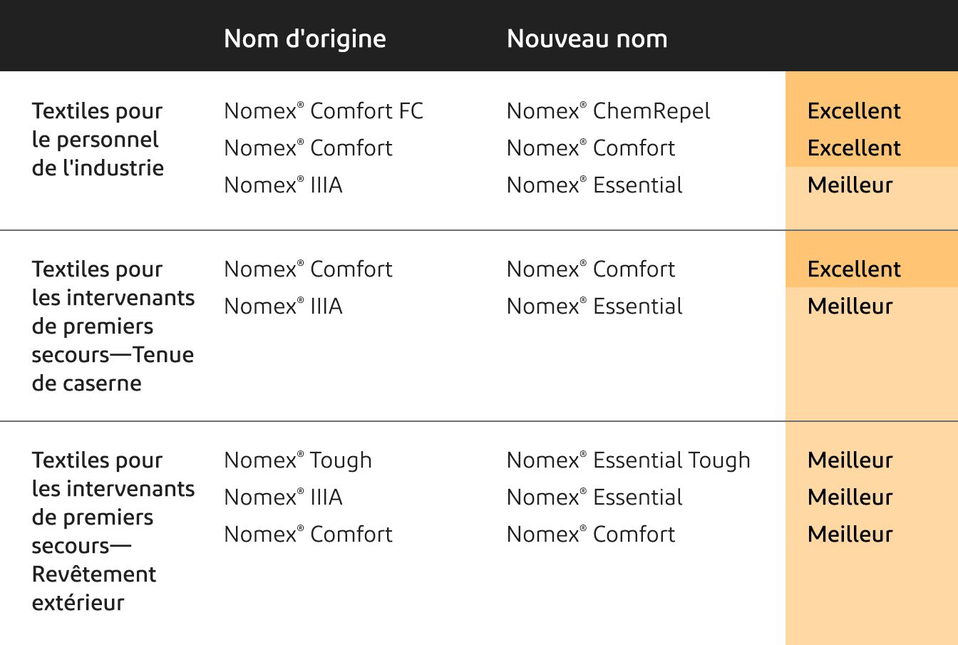
Task: Click "Meilleur" rating in caserne section
Action: 850,306
